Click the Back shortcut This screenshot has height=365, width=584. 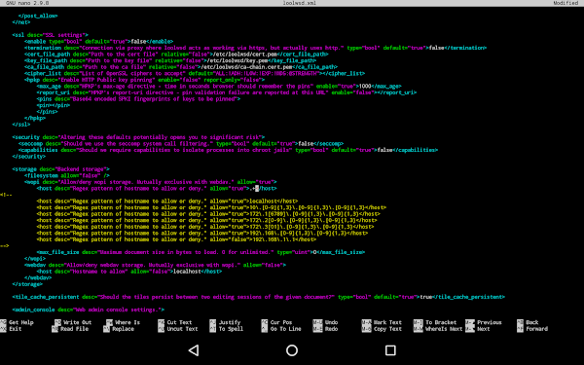(528, 322)
